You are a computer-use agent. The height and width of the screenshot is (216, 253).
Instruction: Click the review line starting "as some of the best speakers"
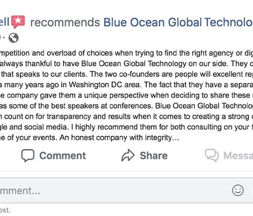(126, 106)
